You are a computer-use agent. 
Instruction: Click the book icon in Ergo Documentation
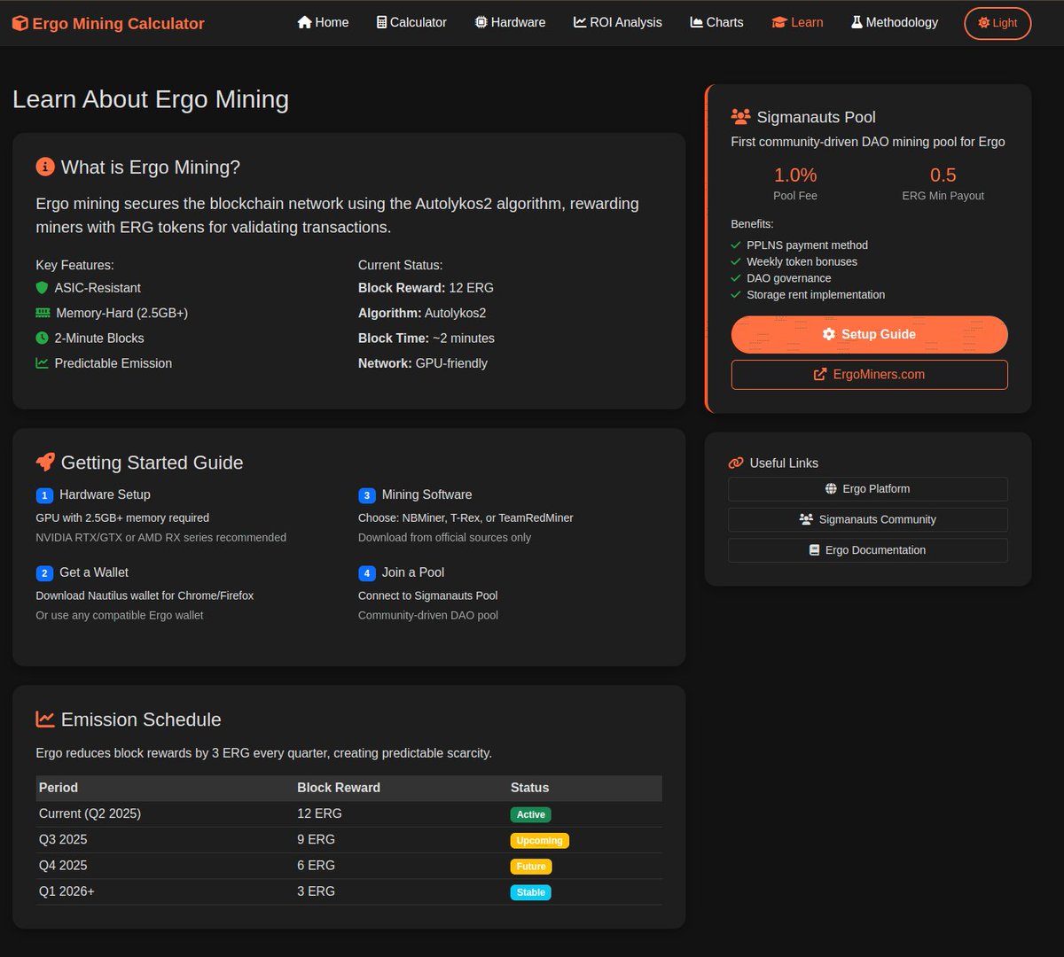[815, 549]
